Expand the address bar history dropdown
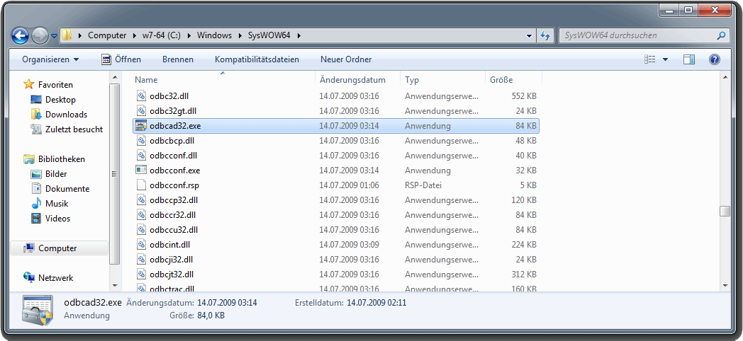743x341 pixels. coord(530,35)
